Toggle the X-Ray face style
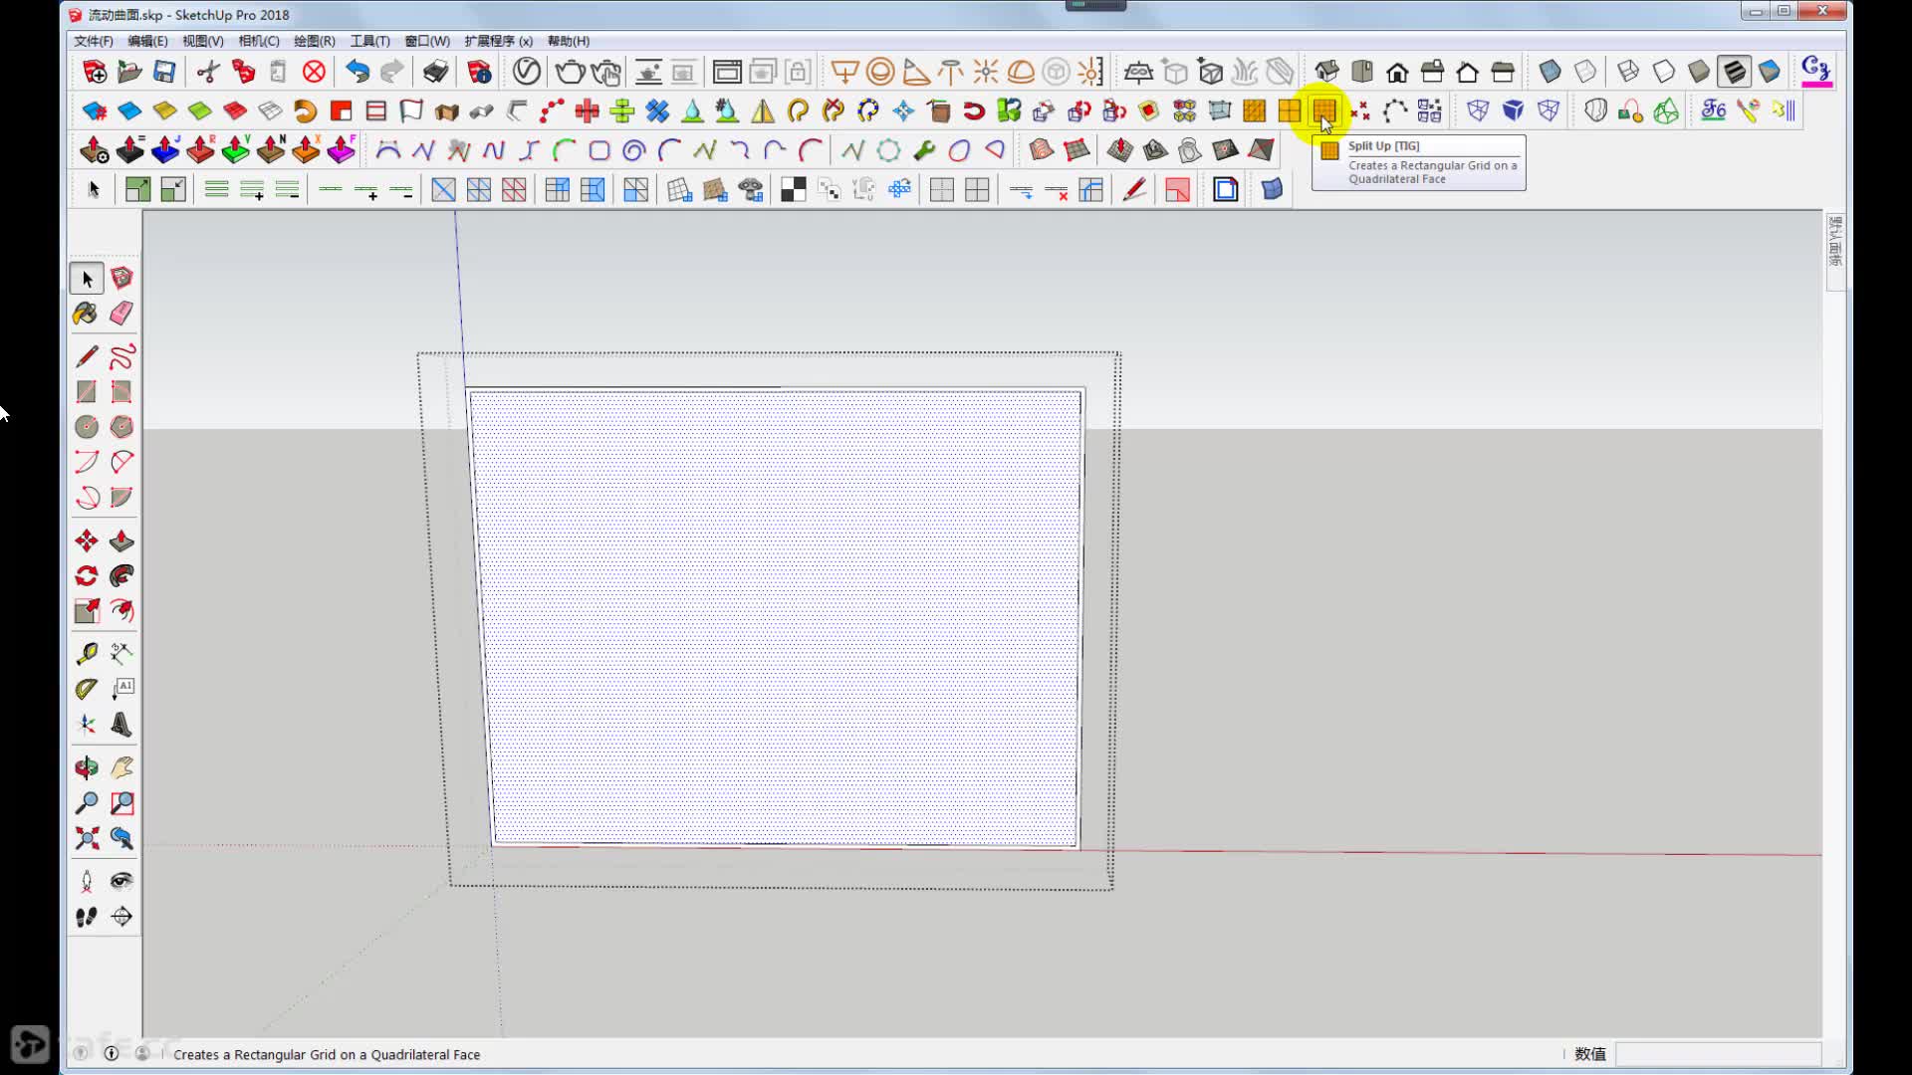 click(x=1550, y=72)
